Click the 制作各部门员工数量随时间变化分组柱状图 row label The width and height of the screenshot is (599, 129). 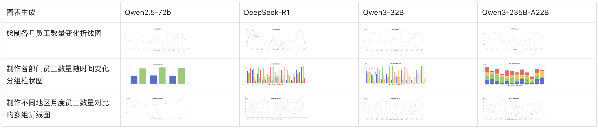click(57, 75)
